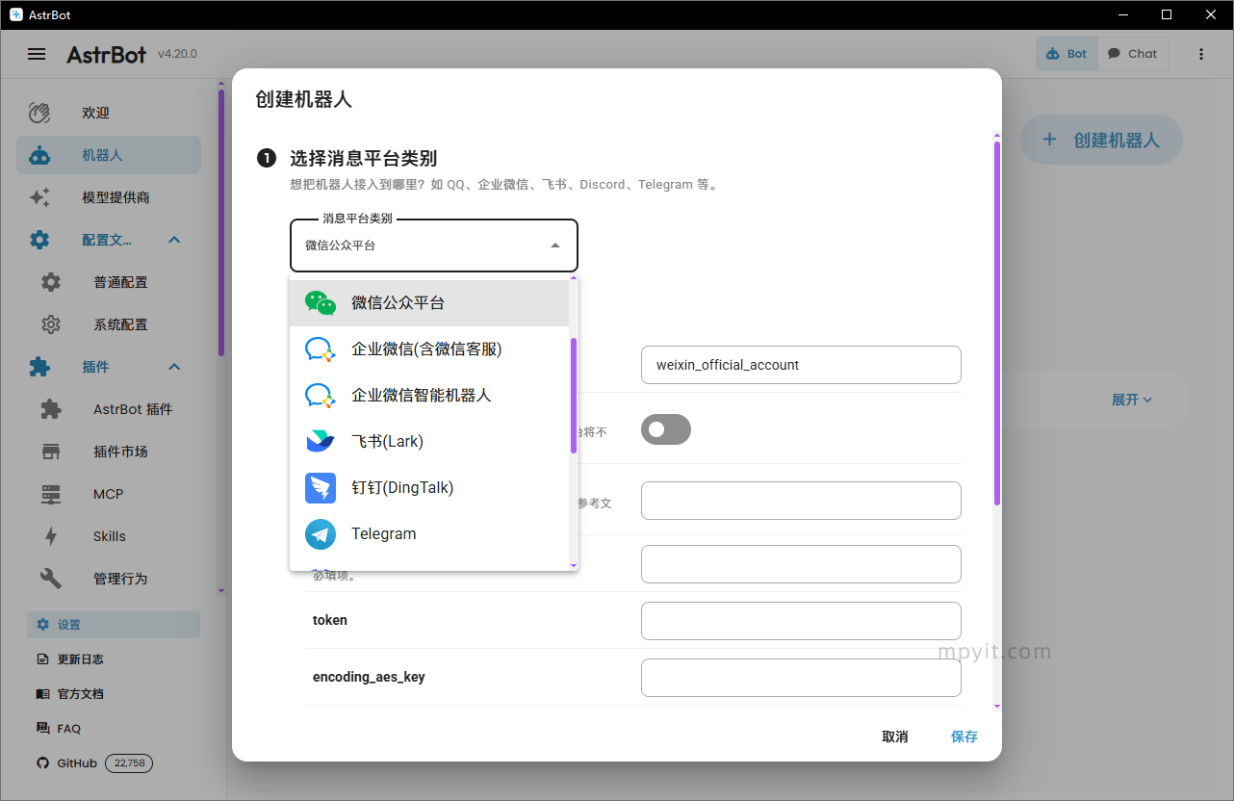Click the 官方文档 book icon
The height and width of the screenshot is (801, 1234).
click(x=42, y=694)
